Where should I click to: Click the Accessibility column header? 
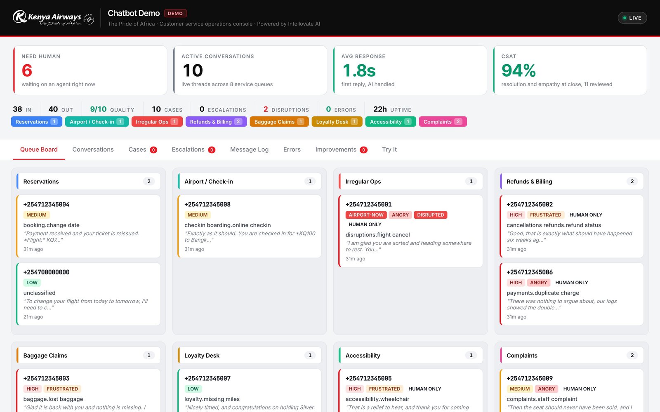click(x=410, y=355)
